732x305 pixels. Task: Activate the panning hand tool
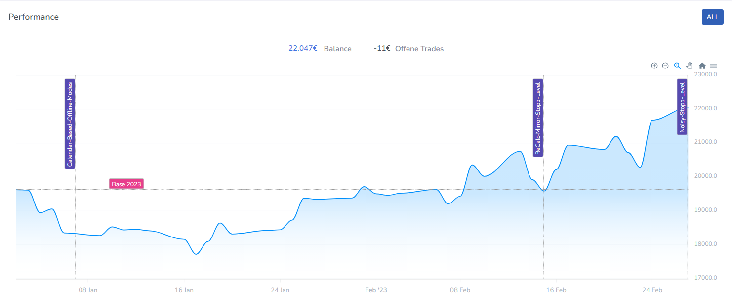click(690, 66)
